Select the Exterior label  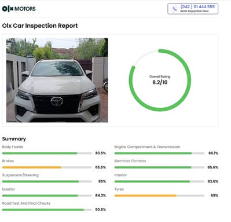[8, 189]
